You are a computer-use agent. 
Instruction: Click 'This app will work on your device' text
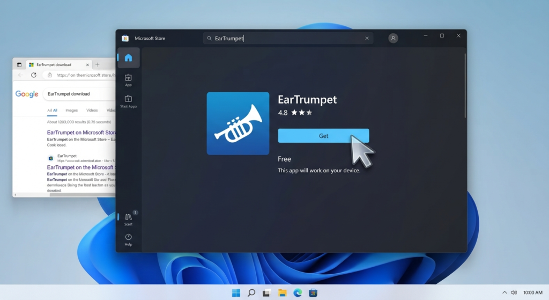(319, 170)
